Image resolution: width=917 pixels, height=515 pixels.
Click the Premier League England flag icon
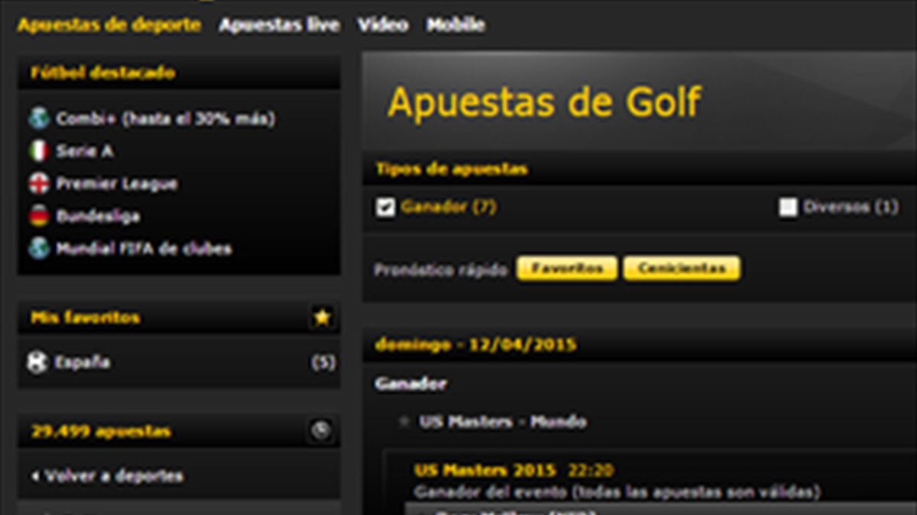click(x=39, y=184)
